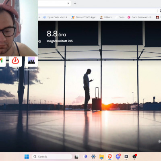Open the Feed top site tile
This screenshot has height=161, width=161.
15,62
